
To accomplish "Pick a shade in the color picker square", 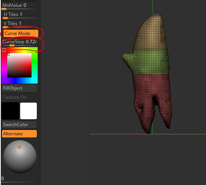I will 19,65.
